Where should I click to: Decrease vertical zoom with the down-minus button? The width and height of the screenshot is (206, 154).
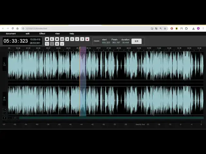point(5,114)
